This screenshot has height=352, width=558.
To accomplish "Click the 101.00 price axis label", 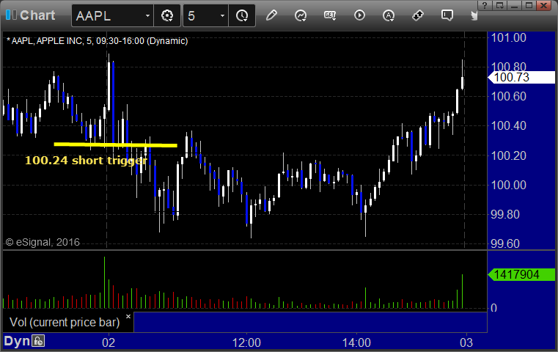I will (508, 37).
